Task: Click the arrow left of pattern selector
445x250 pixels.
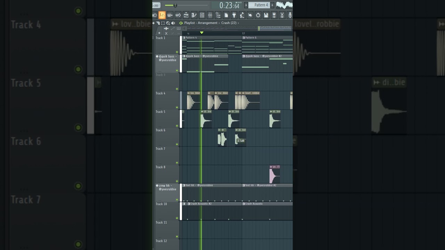Action: click(246, 5)
